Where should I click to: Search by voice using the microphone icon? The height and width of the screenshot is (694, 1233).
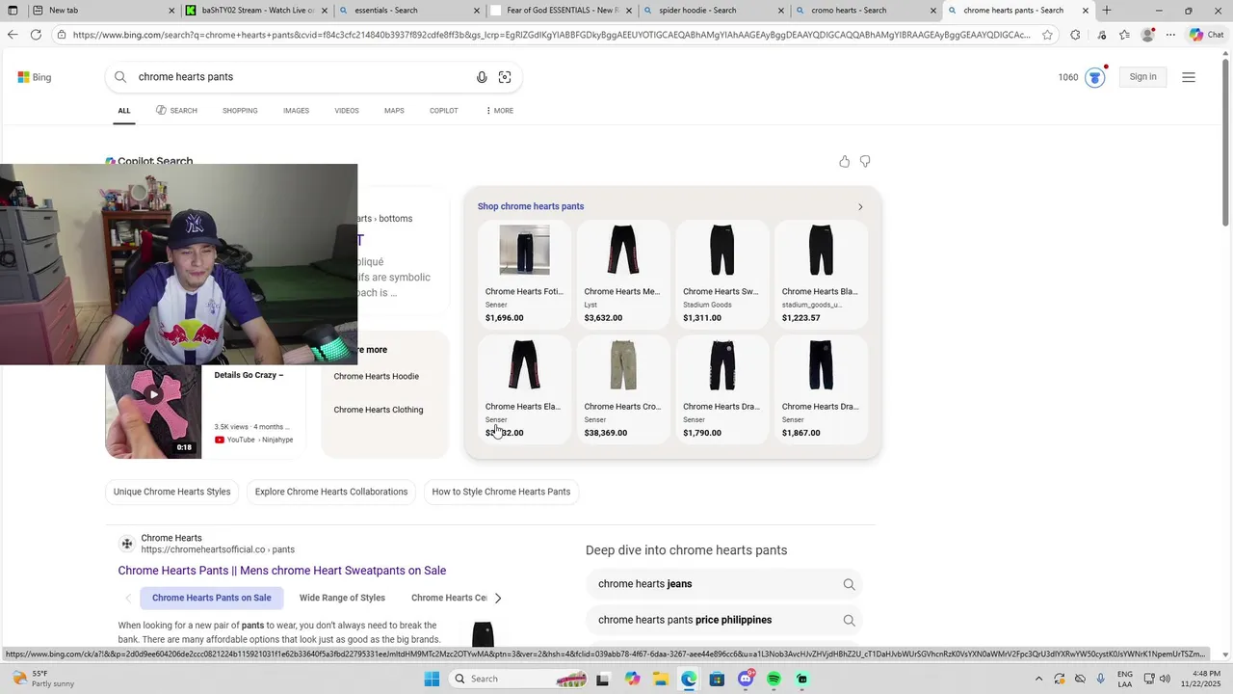[482, 77]
